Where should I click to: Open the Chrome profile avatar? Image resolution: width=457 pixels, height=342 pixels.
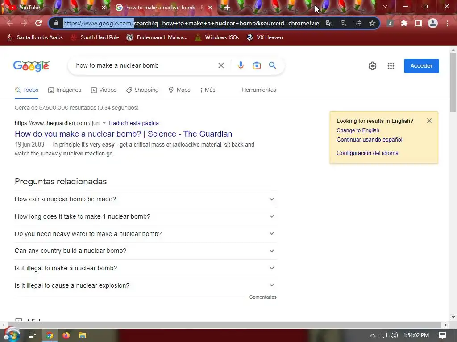tap(433, 23)
